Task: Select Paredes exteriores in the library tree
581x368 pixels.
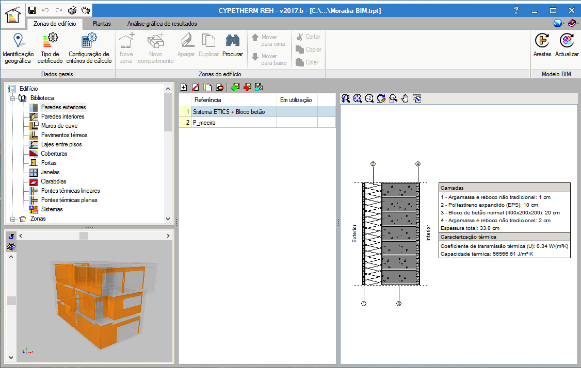Action: pyautogui.click(x=64, y=107)
